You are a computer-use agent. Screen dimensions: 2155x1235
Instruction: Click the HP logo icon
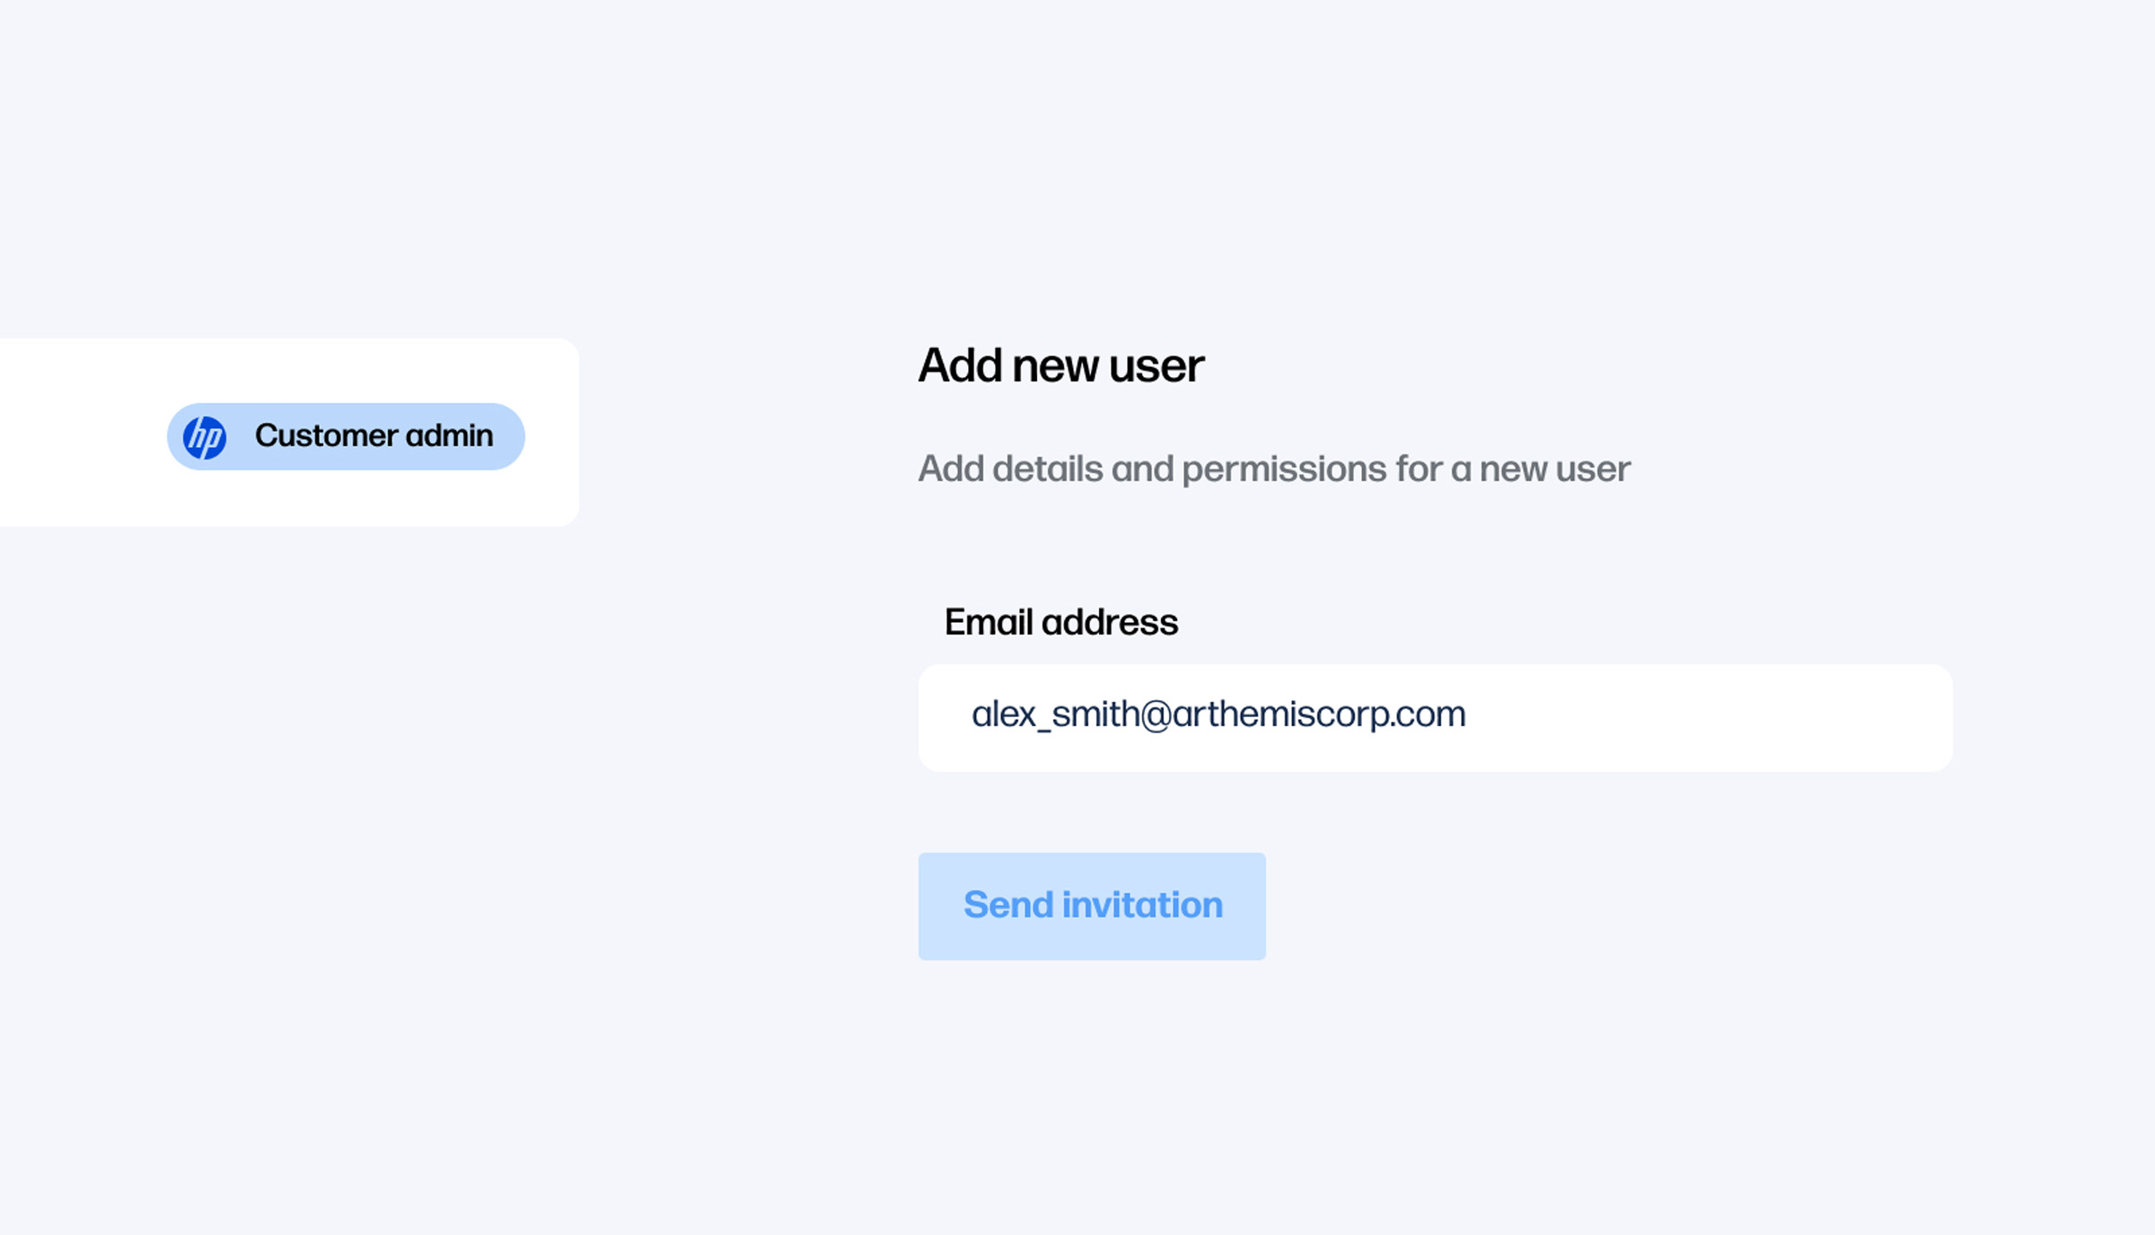(205, 437)
